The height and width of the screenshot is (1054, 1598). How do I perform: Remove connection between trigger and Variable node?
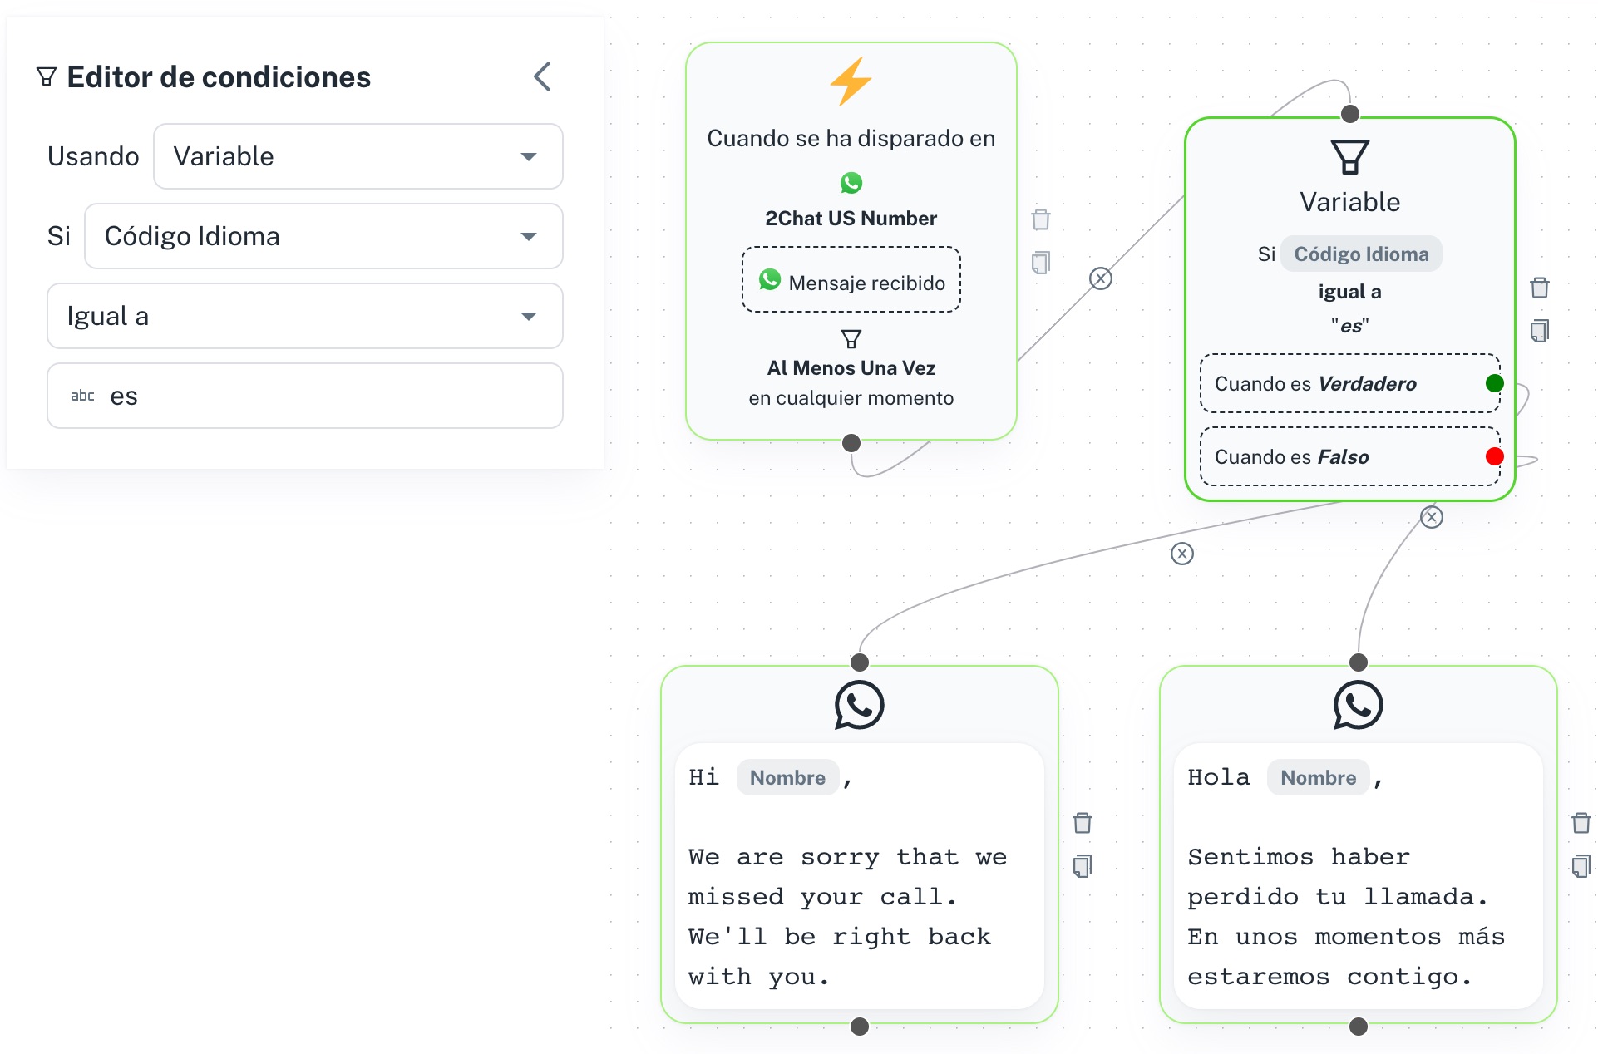pyautogui.click(x=1100, y=278)
